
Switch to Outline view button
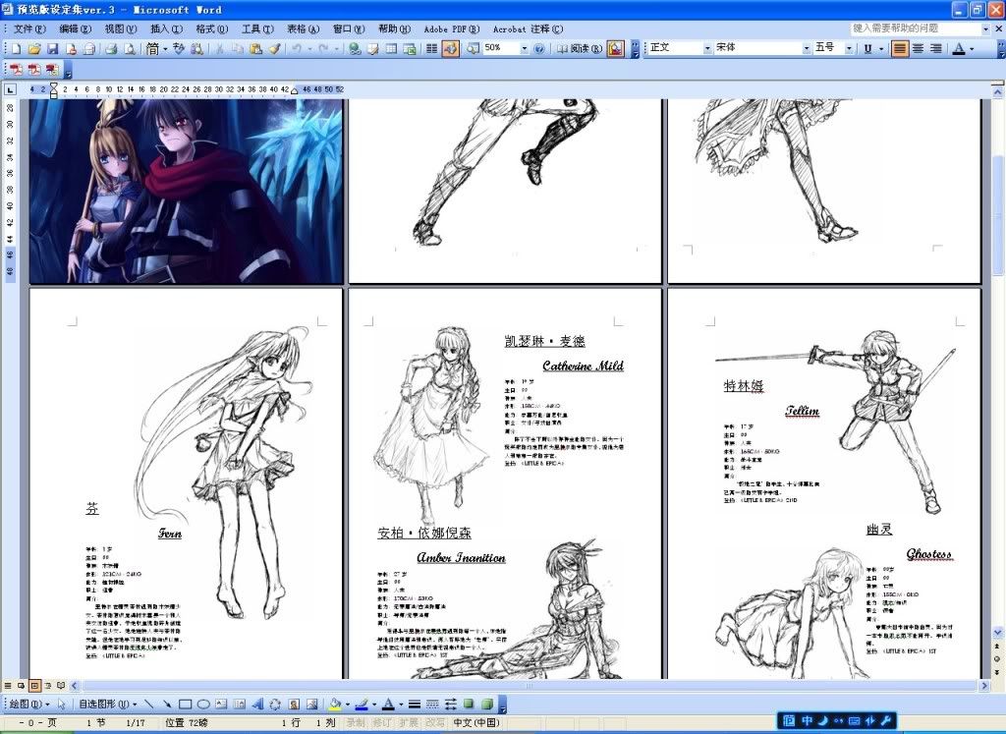pos(48,686)
